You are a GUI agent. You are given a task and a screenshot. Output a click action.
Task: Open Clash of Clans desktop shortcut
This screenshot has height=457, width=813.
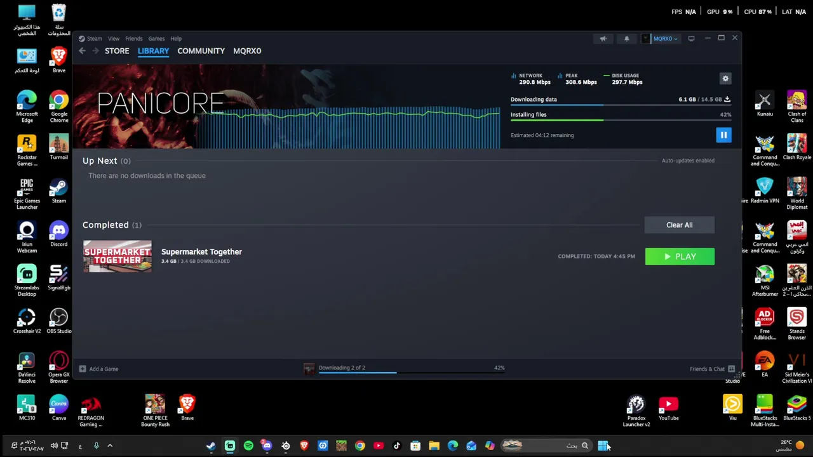pos(796,107)
